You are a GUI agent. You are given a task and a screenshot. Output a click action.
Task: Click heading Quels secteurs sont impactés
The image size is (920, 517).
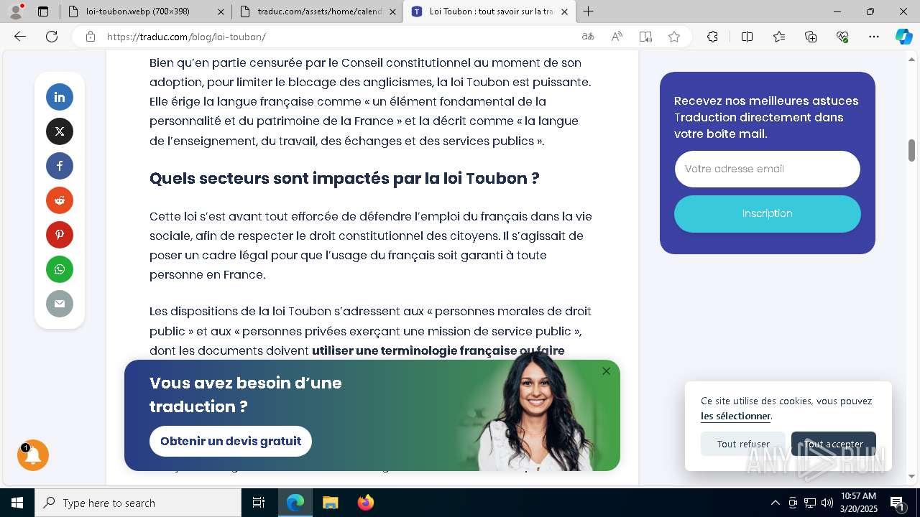[x=344, y=178]
